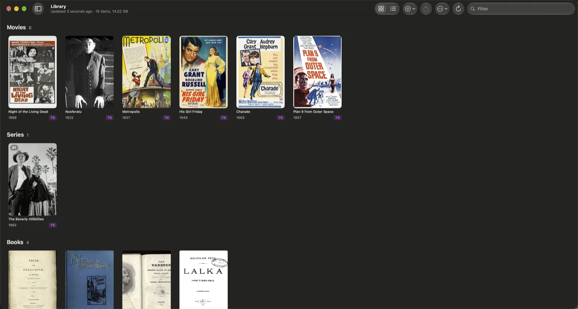Click the Nosferatu title text
578x309 pixels.
[73, 112]
